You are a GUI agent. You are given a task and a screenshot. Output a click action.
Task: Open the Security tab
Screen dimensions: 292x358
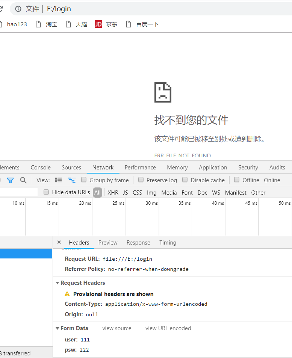pos(248,168)
